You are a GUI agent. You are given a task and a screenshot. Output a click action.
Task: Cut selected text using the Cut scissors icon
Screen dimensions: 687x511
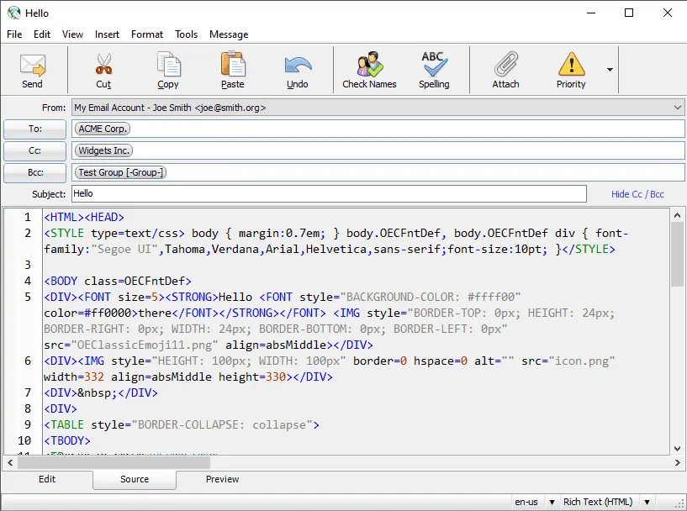(103, 70)
